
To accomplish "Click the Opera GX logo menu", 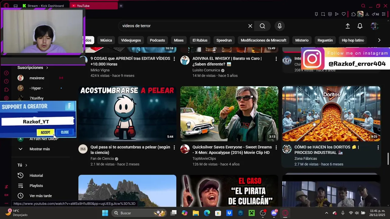I will [6, 6].
